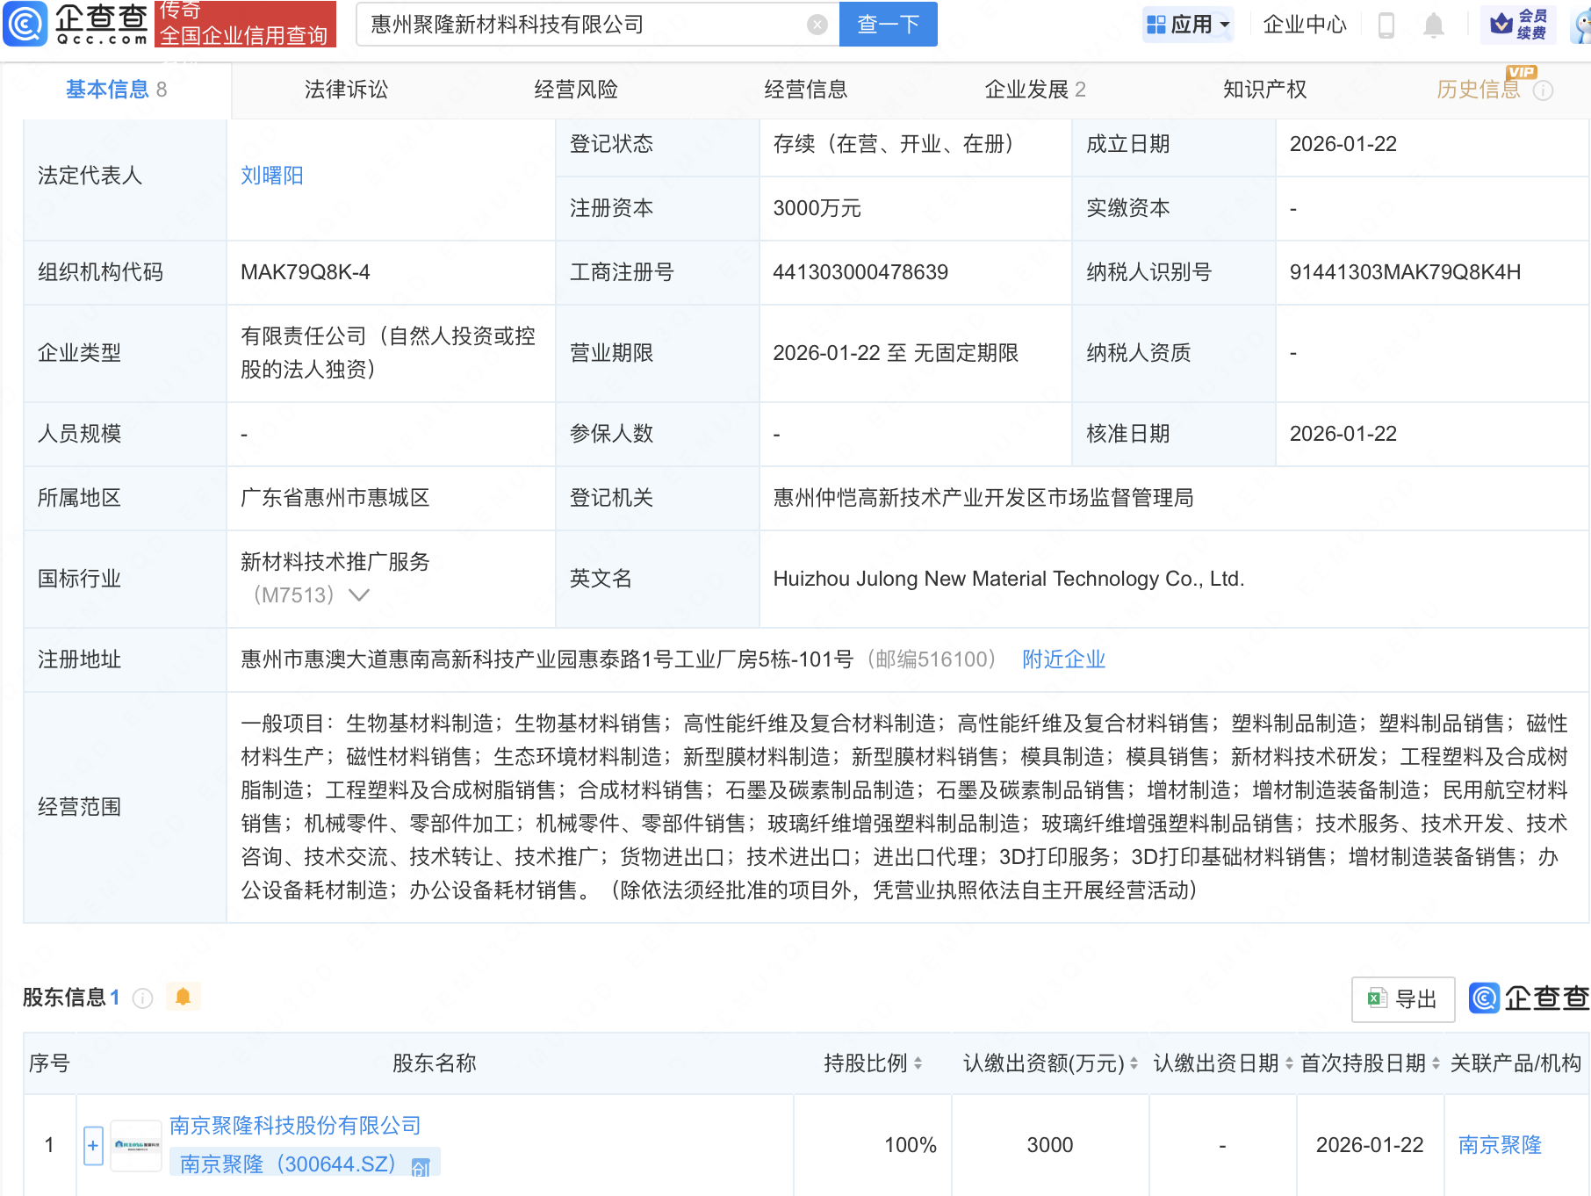Viewport: 1591px width, 1196px height.
Task: Toggle sorting on the 首次持股日期 column
Action: point(1436,1063)
